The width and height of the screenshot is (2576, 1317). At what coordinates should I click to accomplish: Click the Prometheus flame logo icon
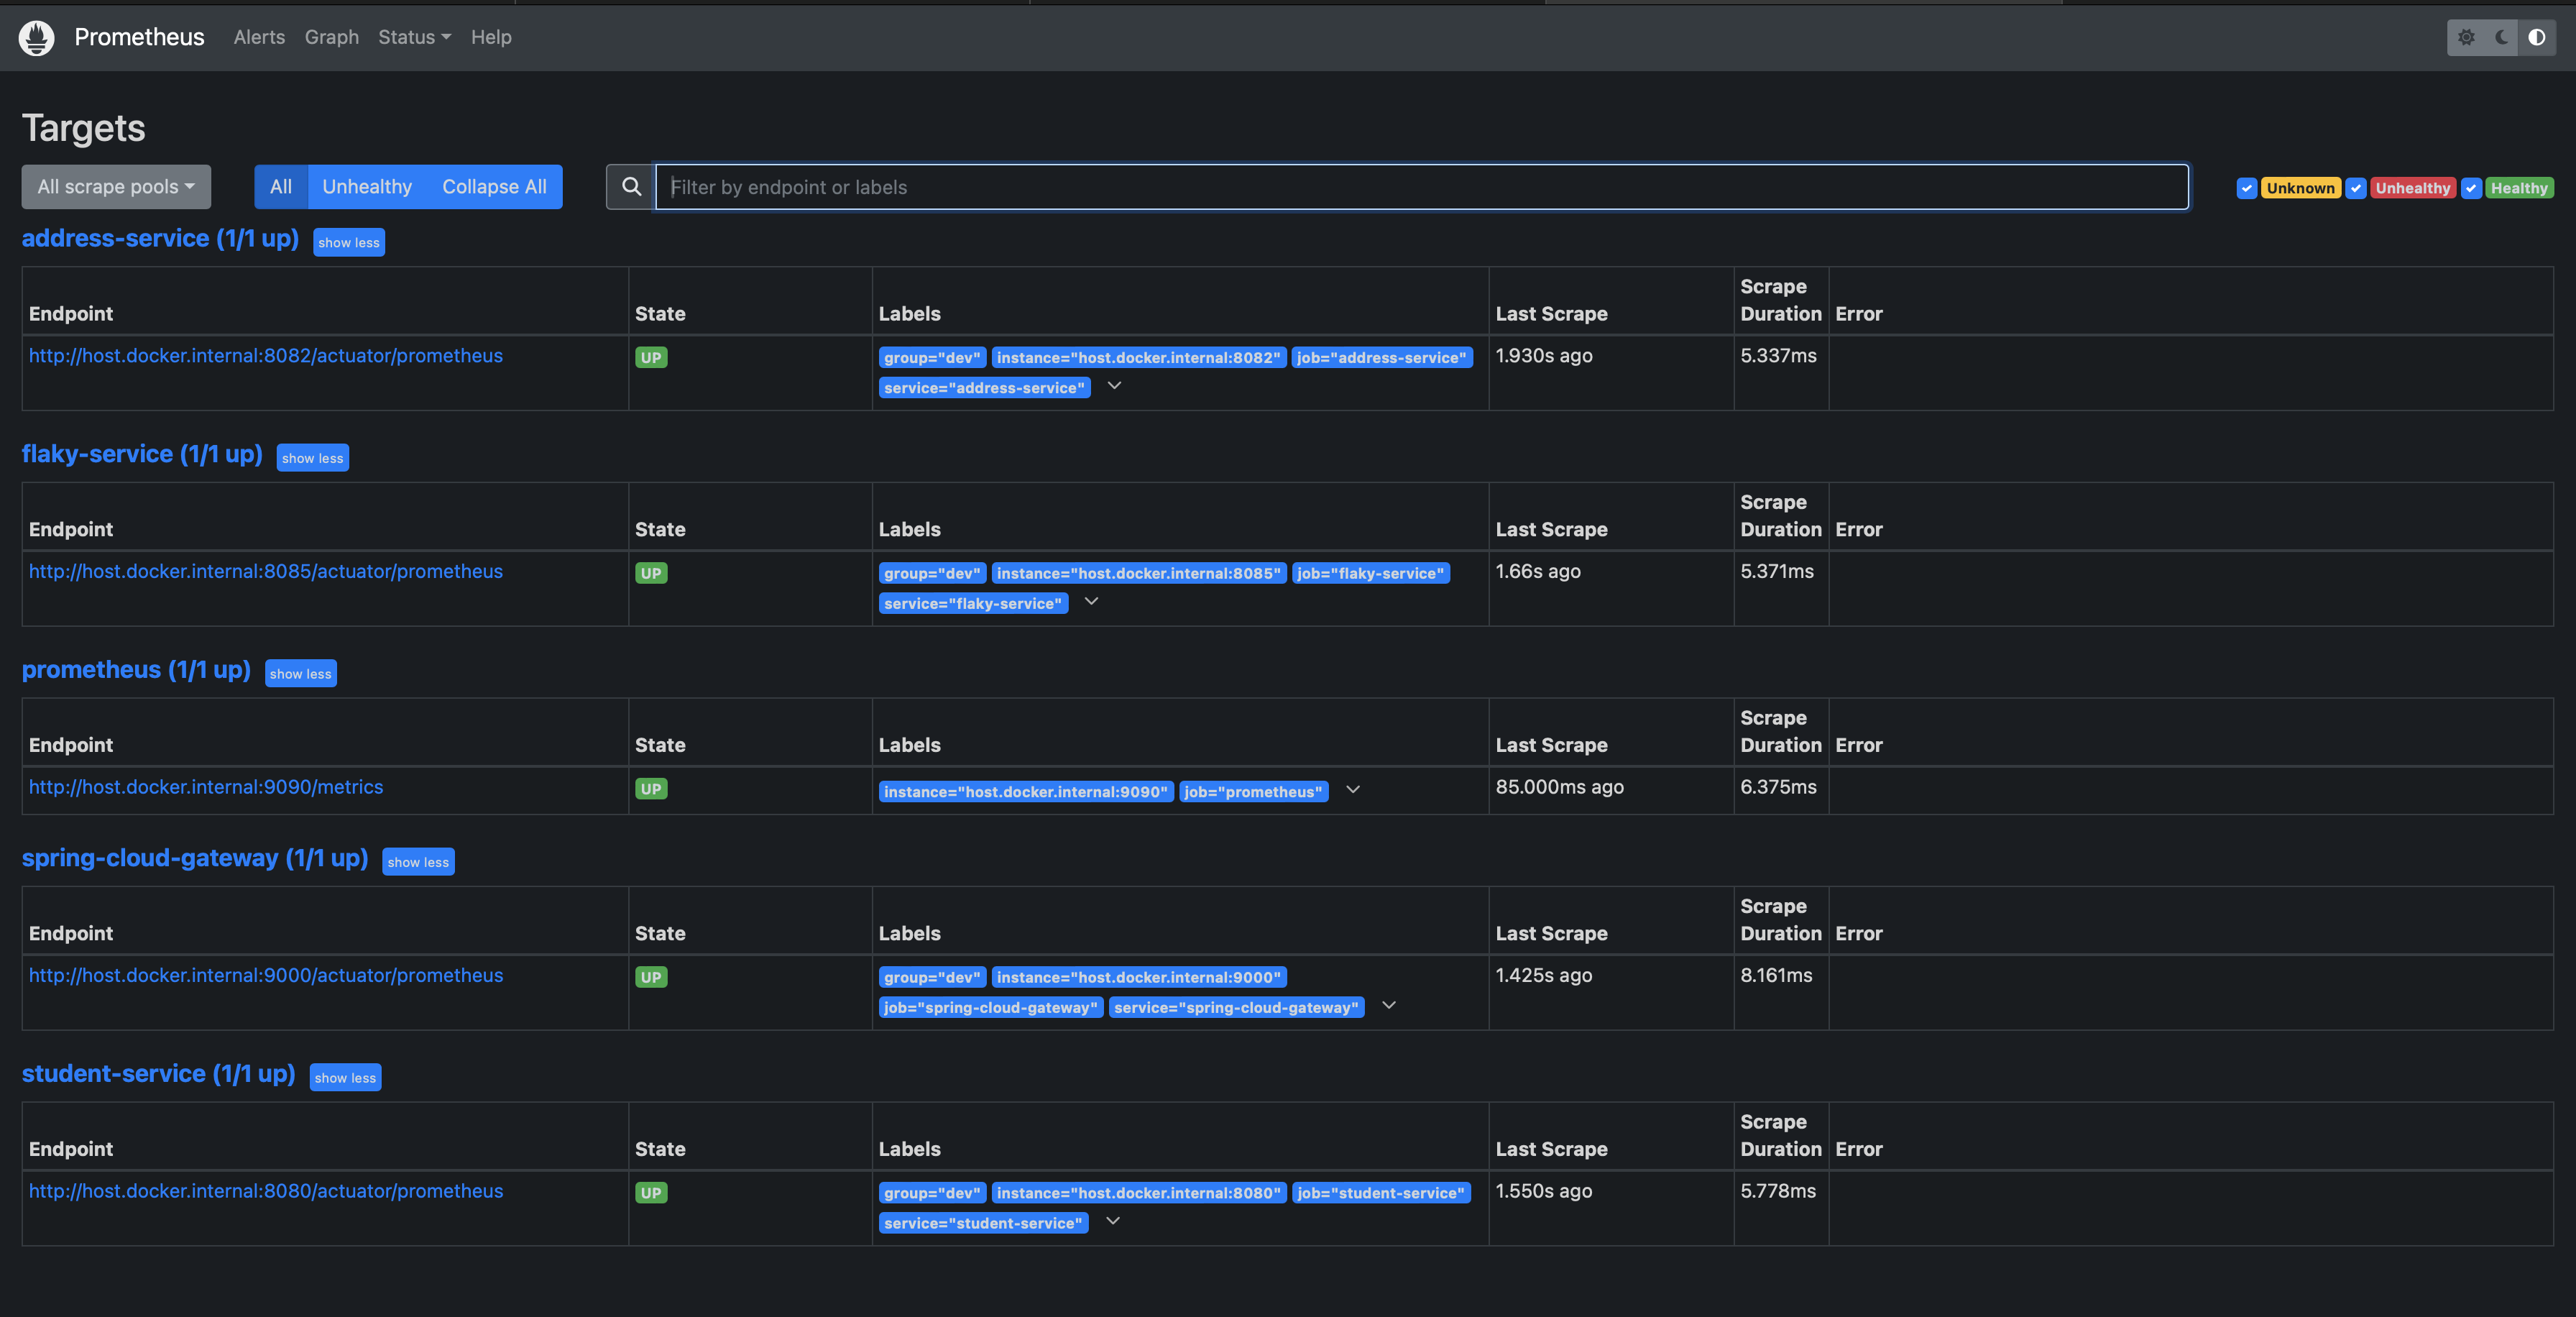37,38
